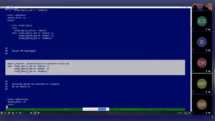Open Edge browser in shared taskbar
The image size is (215, 121).
click(16, 113)
